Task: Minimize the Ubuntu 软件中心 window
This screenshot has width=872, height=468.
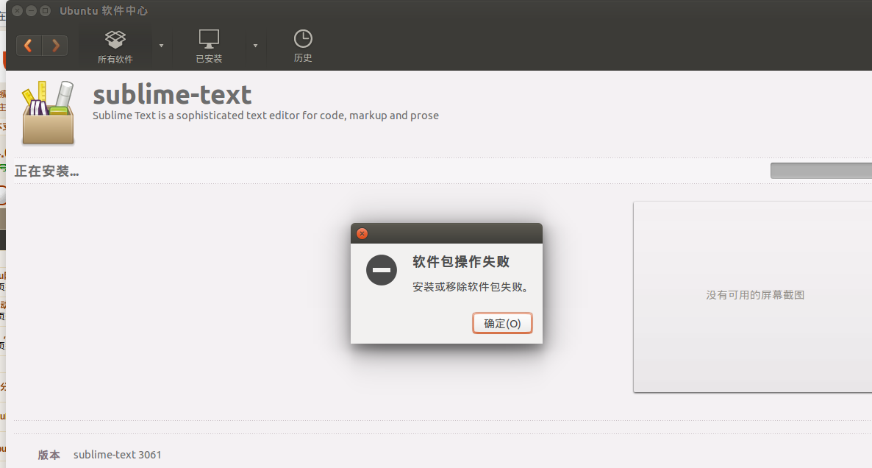Action: coord(31,10)
